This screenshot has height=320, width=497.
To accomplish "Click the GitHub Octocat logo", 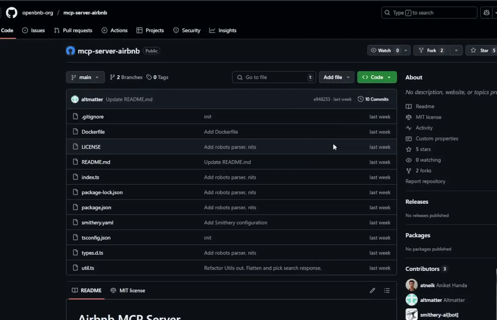I will 12,13.
